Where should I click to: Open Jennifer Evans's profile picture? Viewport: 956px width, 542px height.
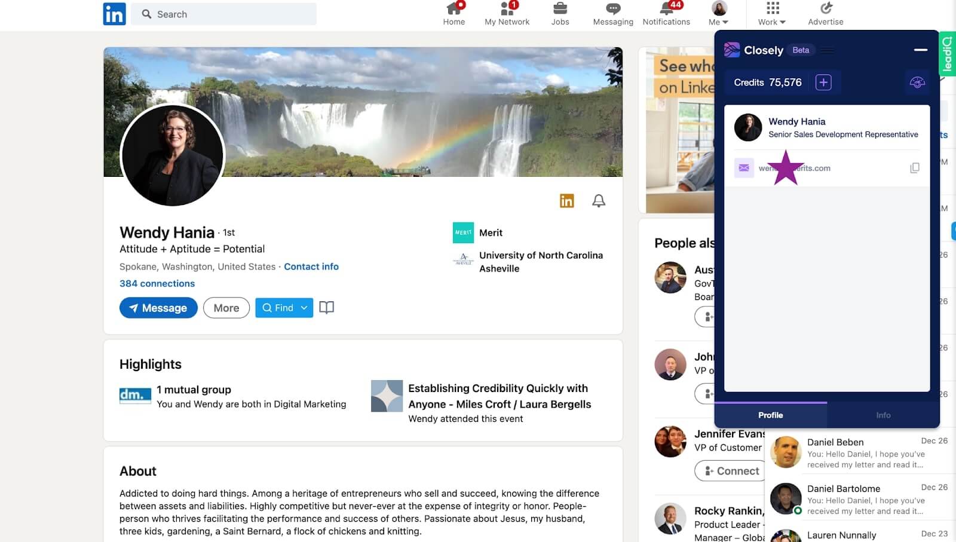pyautogui.click(x=670, y=441)
